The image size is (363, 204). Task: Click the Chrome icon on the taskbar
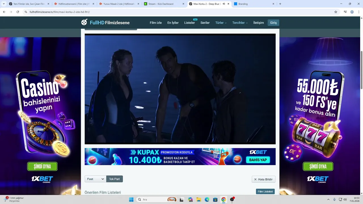223,199
